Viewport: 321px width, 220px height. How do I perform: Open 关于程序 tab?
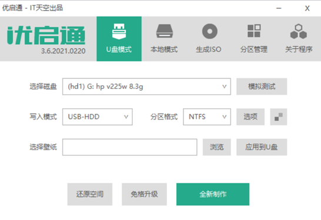(299, 39)
